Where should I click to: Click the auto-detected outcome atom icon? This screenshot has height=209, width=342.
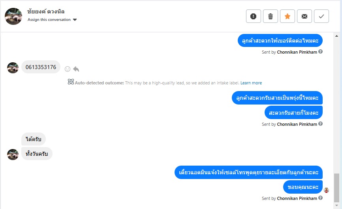[x=71, y=82]
